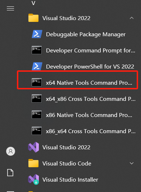Click the Developer PowerShell for VS 2022 icon
The height and width of the screenshot is (192, 141).
[37, 66]
